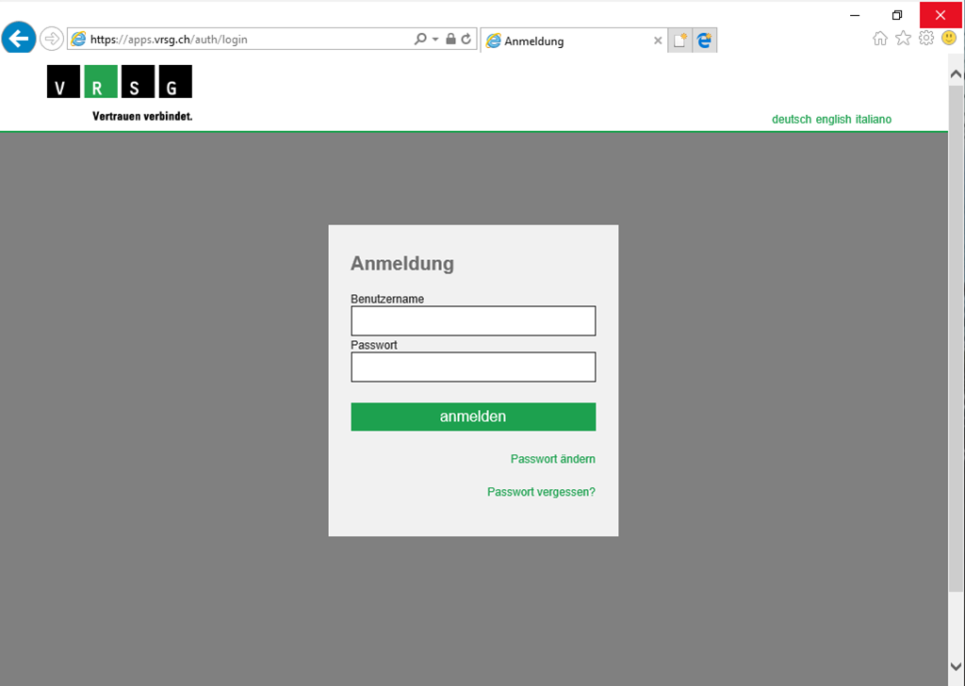
Task: Open a new tab button
Action: point(679,41)
